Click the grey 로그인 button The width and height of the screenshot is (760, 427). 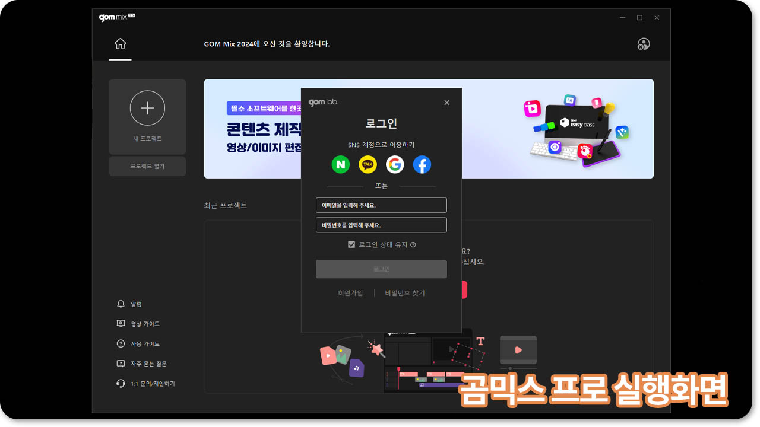click(381, 269)
